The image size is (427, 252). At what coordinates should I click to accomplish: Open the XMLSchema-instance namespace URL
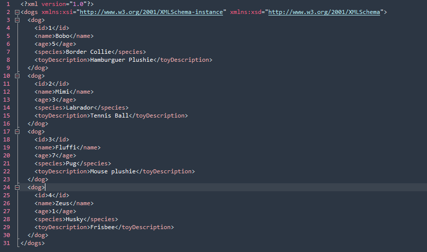(151, 12)
